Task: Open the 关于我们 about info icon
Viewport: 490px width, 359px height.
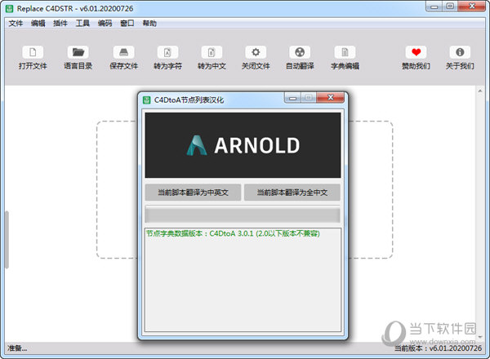Action: (x=460, y=52)
